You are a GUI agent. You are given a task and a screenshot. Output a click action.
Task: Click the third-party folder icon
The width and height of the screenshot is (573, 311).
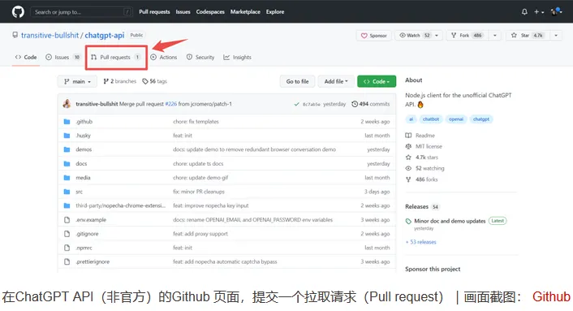67,205
